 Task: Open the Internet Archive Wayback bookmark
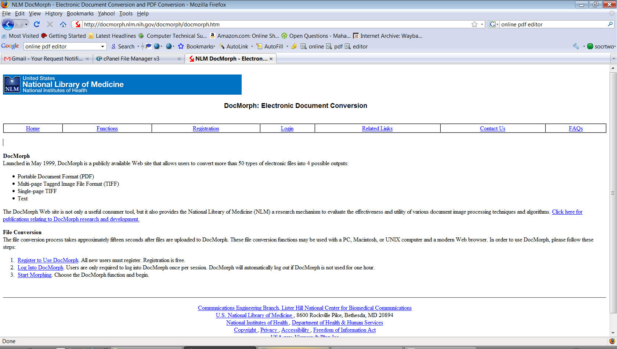(x=387, y=36)
